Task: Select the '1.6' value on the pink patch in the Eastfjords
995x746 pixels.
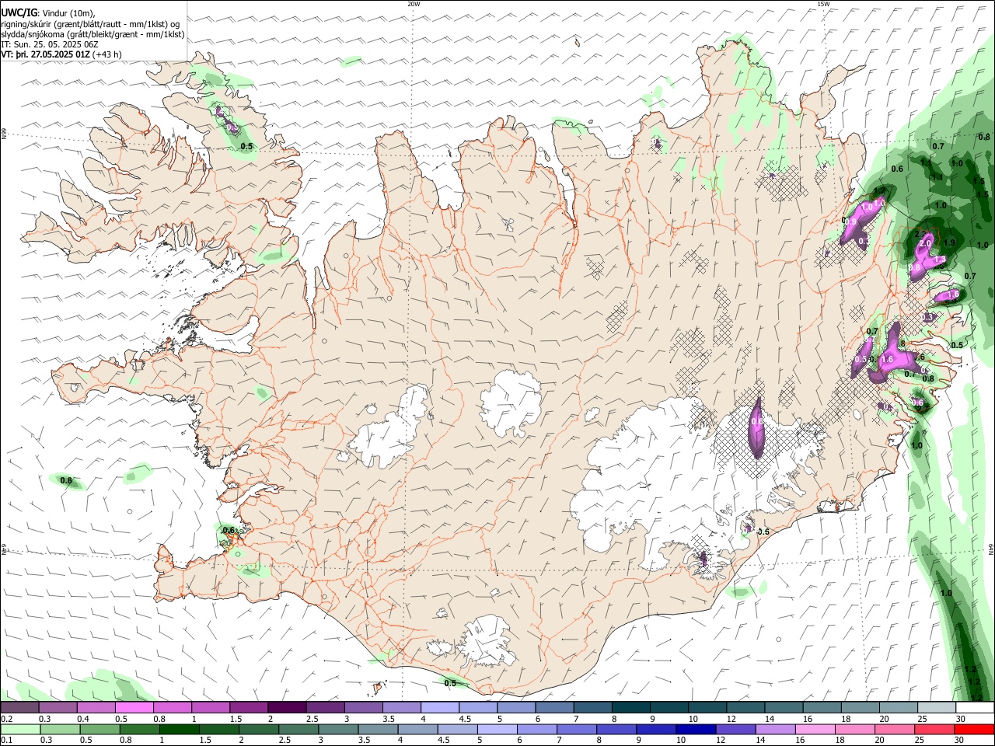Action: pyautogui.click(x=888, y=360)
